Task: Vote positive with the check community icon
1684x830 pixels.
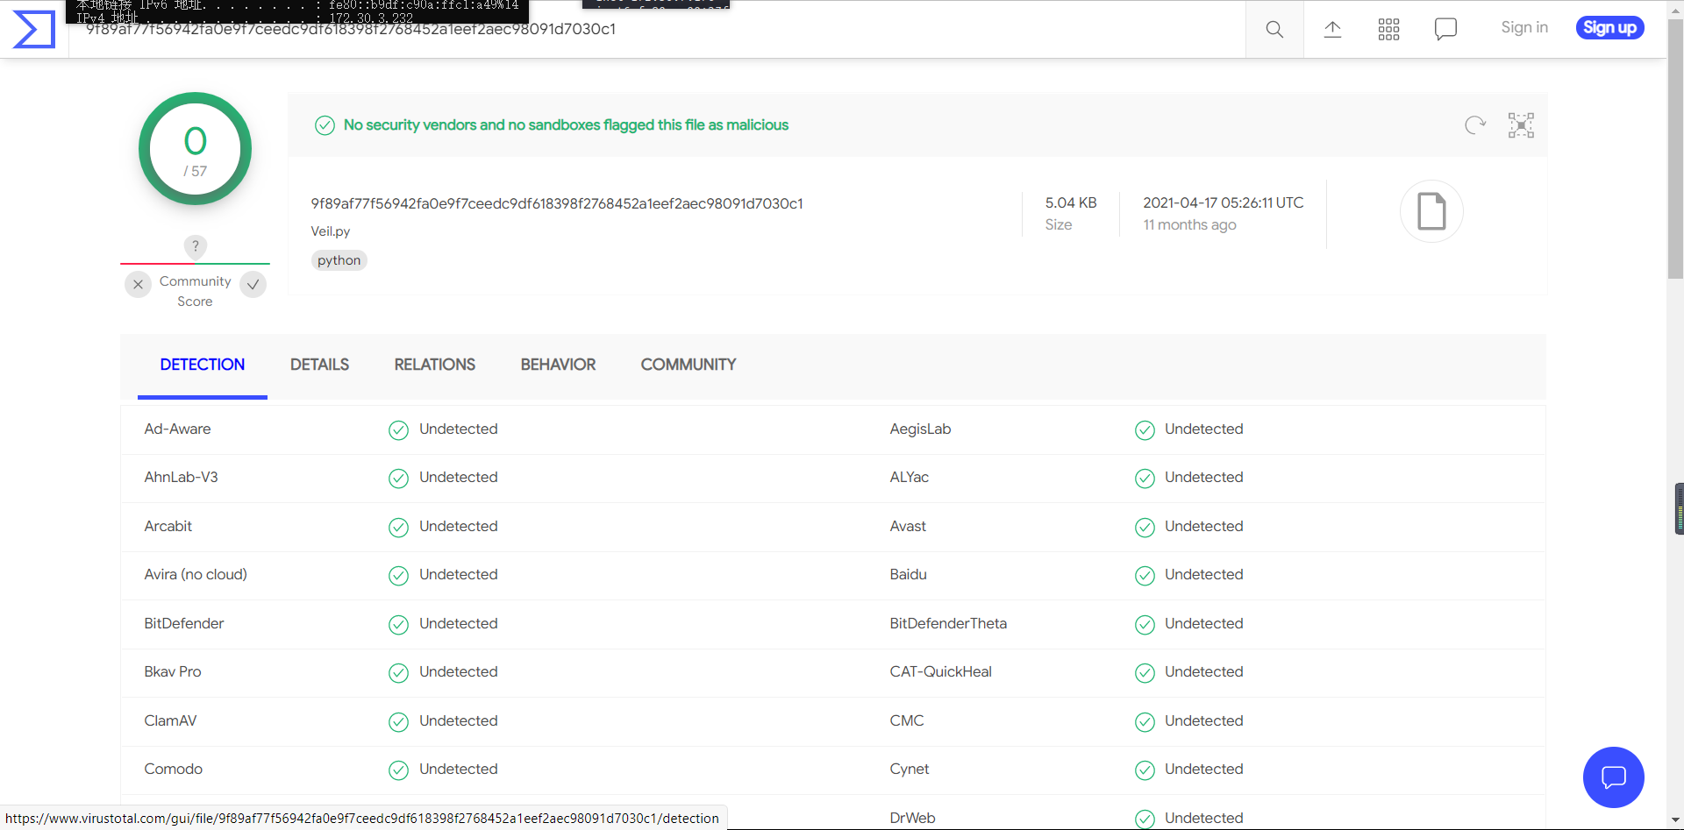Action: 253,285
